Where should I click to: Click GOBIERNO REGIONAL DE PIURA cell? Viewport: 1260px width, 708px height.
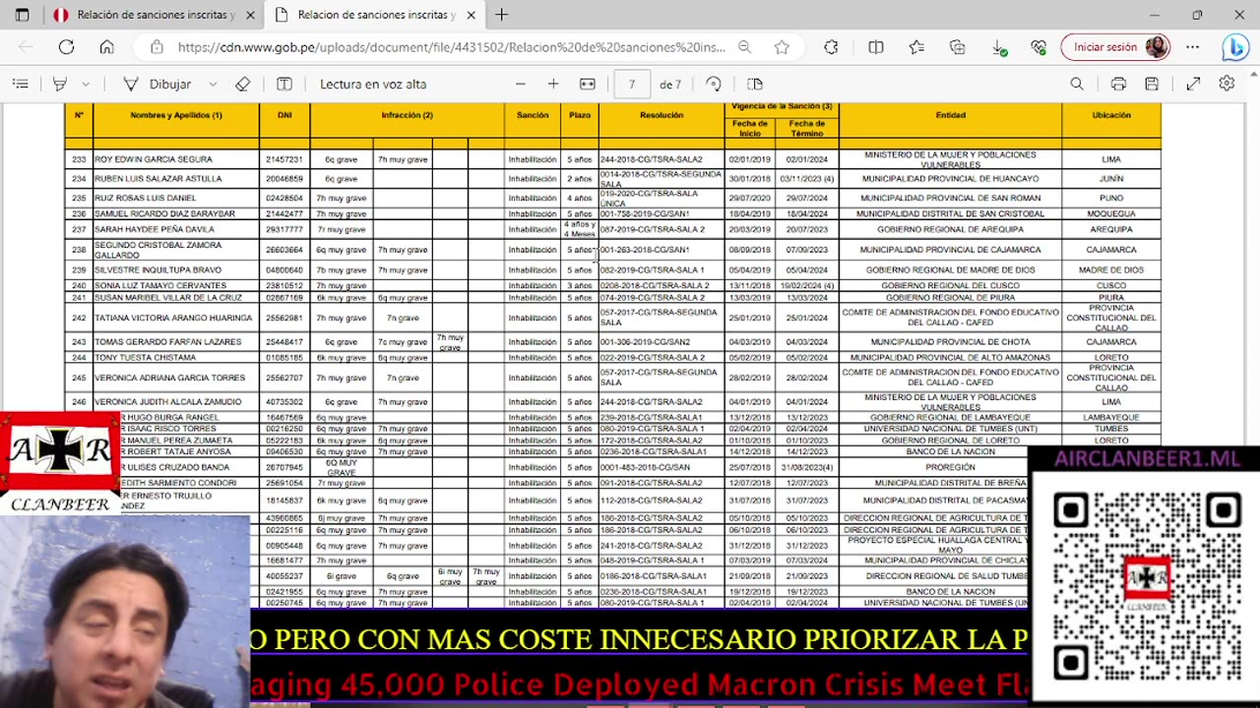click(951, 297)
